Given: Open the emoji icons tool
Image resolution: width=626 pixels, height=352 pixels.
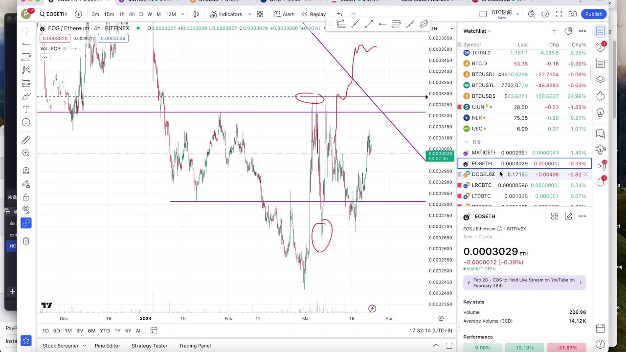Looking at the screenshot, I should click(x=26, y=122).
